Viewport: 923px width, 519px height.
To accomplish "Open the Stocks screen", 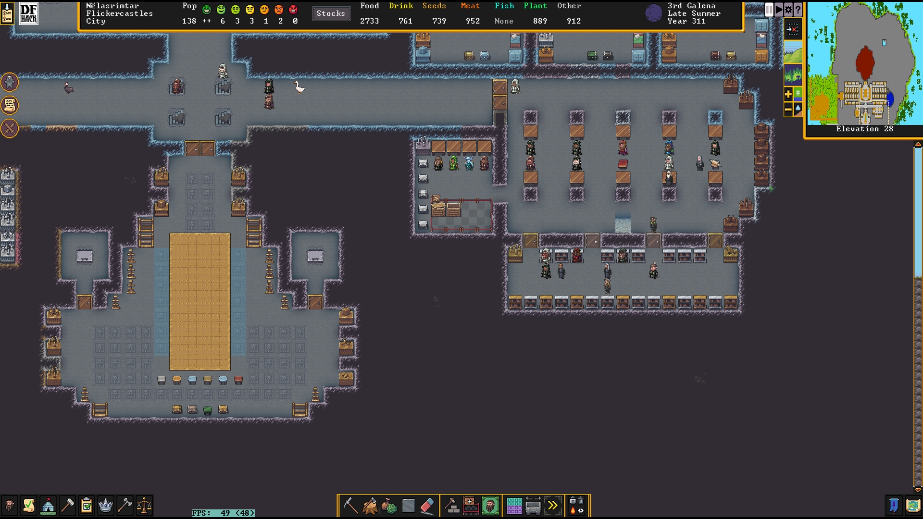I will pyautogui.click(x=331, y=13).
